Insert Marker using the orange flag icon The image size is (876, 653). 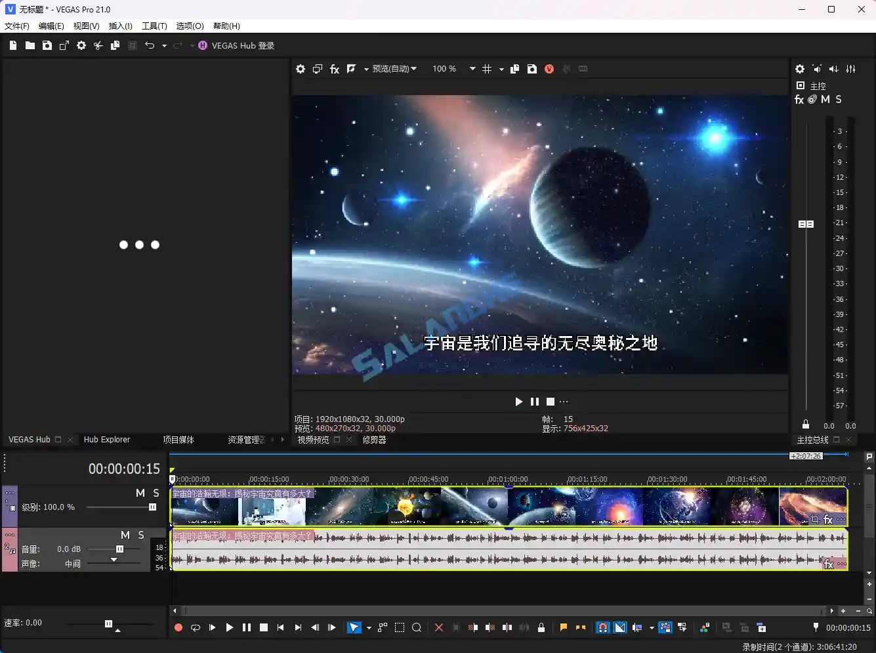pos(563,628)
